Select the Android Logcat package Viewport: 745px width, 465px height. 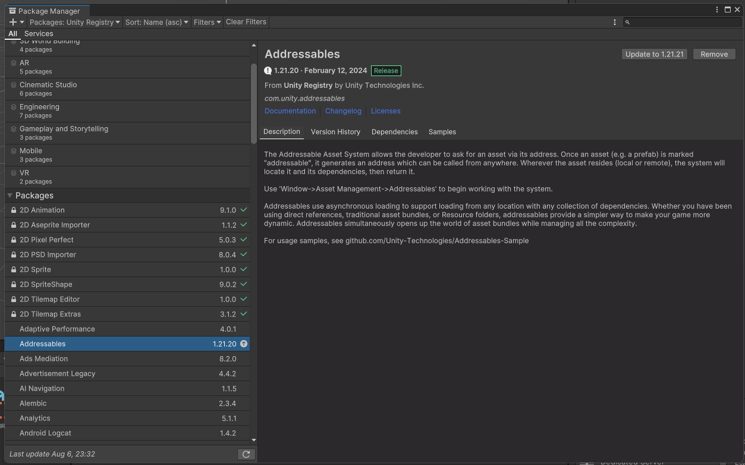click(127, 433)
